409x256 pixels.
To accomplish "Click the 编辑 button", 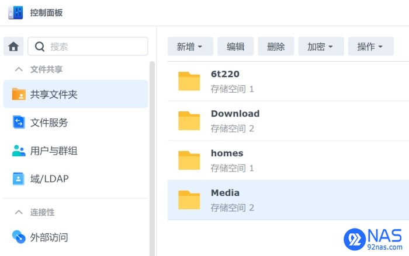I will pos(235,46).
